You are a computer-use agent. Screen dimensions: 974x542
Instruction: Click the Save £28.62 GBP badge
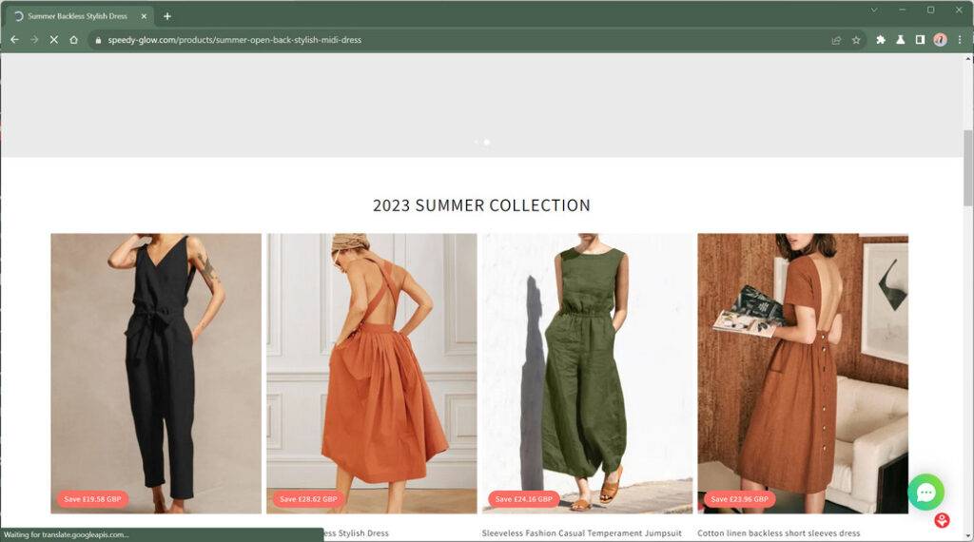click(308, 499)
